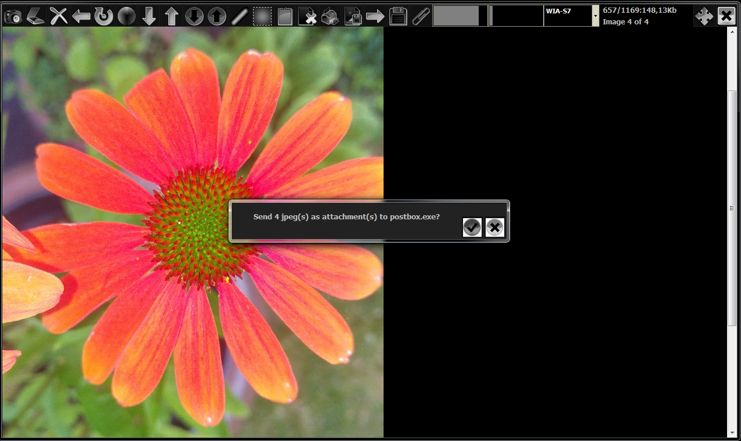Click the delete page icon
The image size is (741, 441).
(308, 16)
